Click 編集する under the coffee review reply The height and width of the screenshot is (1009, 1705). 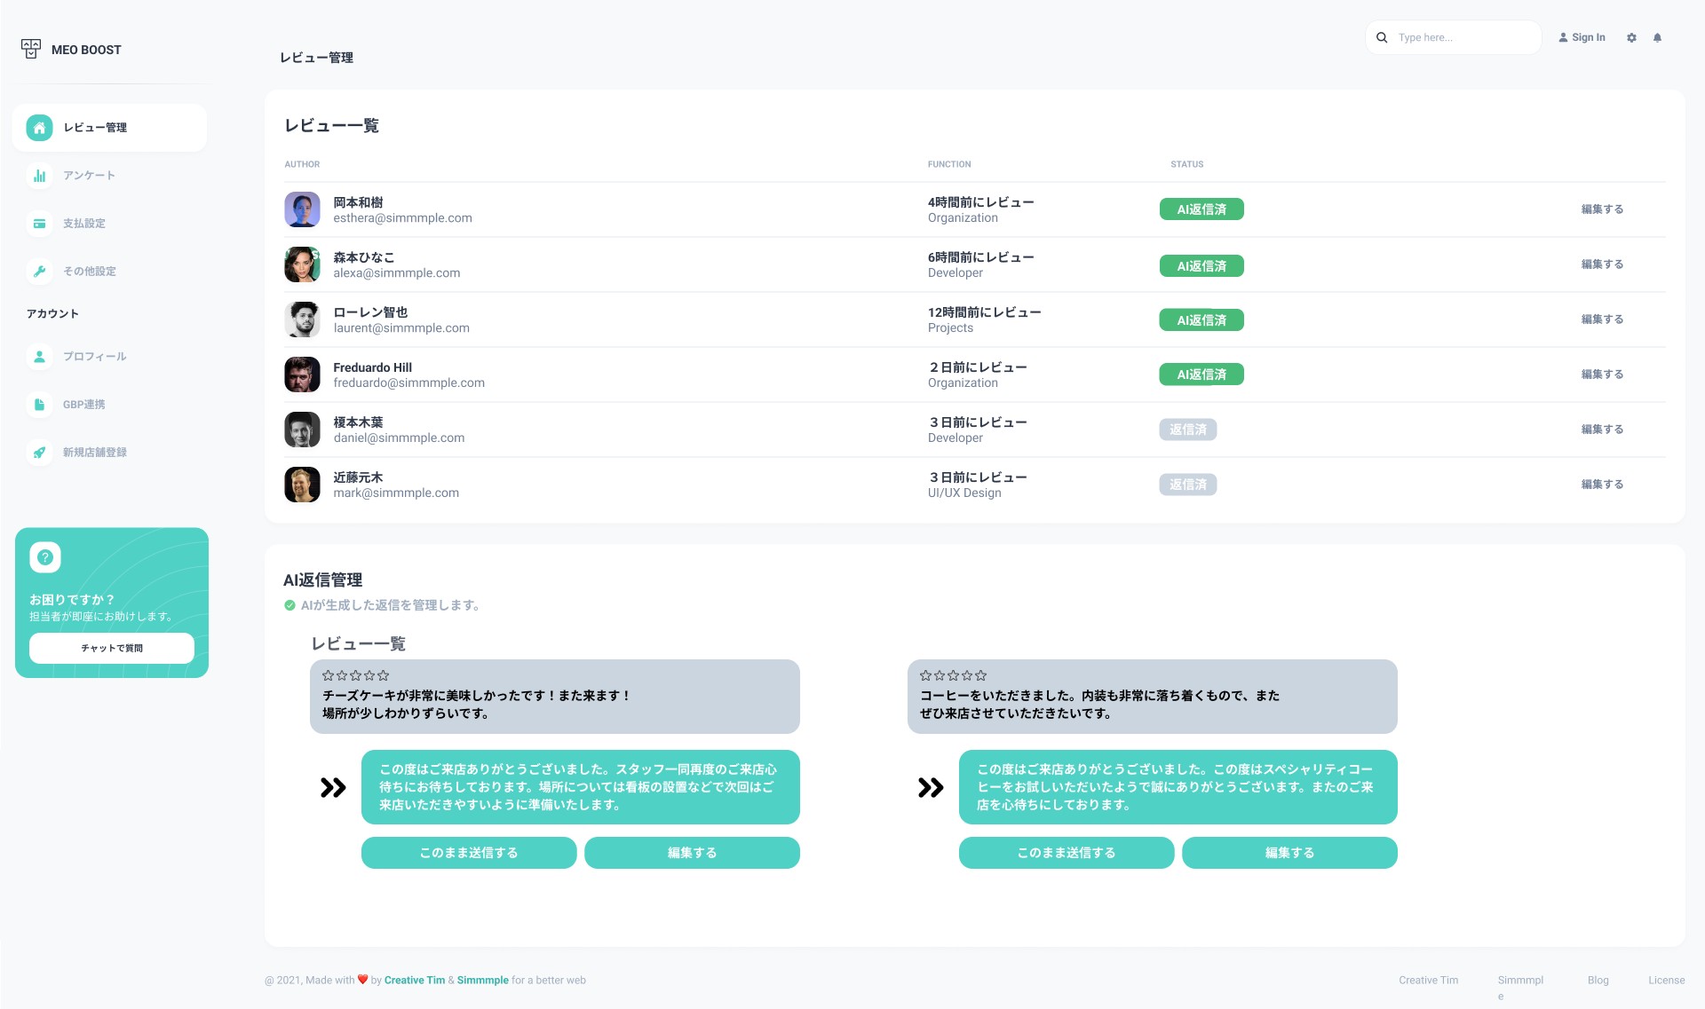tap(1289, 853)
